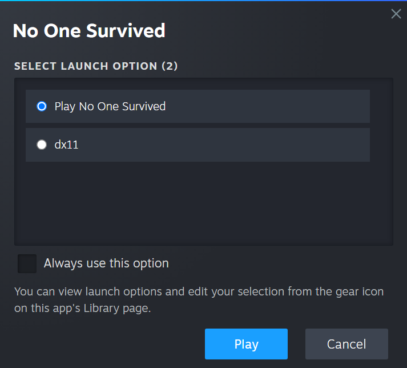Click the 'Library page' words in help text
The height and width of the screenshot is (368, 407).
[x=116, y=309]
